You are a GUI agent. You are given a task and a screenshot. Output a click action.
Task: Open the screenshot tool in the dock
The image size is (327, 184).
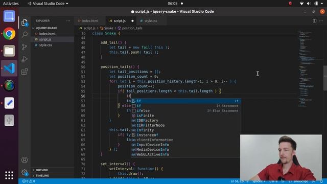[9, 16]
